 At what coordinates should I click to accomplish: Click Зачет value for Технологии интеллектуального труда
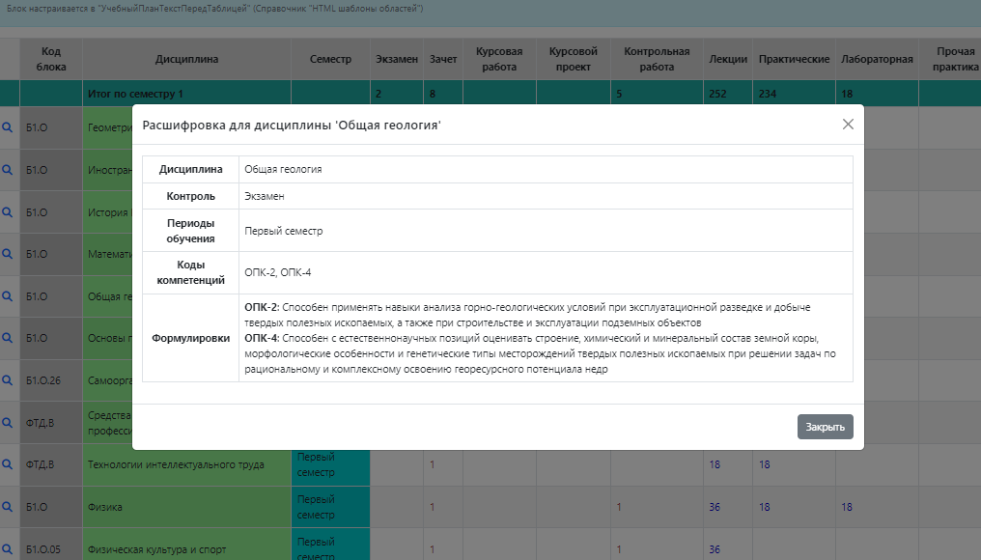click(433, 464)
